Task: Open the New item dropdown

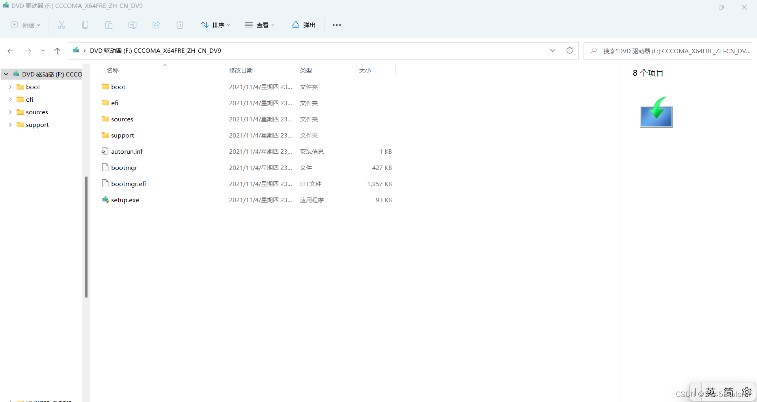Action: click(x=26, y=25)
